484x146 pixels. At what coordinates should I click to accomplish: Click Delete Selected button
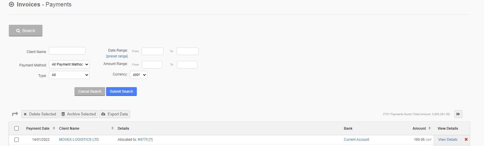(x=40, y=114)
